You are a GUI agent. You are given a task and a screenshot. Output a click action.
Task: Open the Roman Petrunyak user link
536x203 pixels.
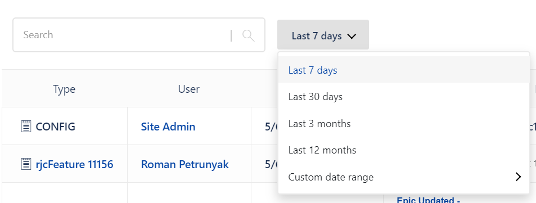184,164
